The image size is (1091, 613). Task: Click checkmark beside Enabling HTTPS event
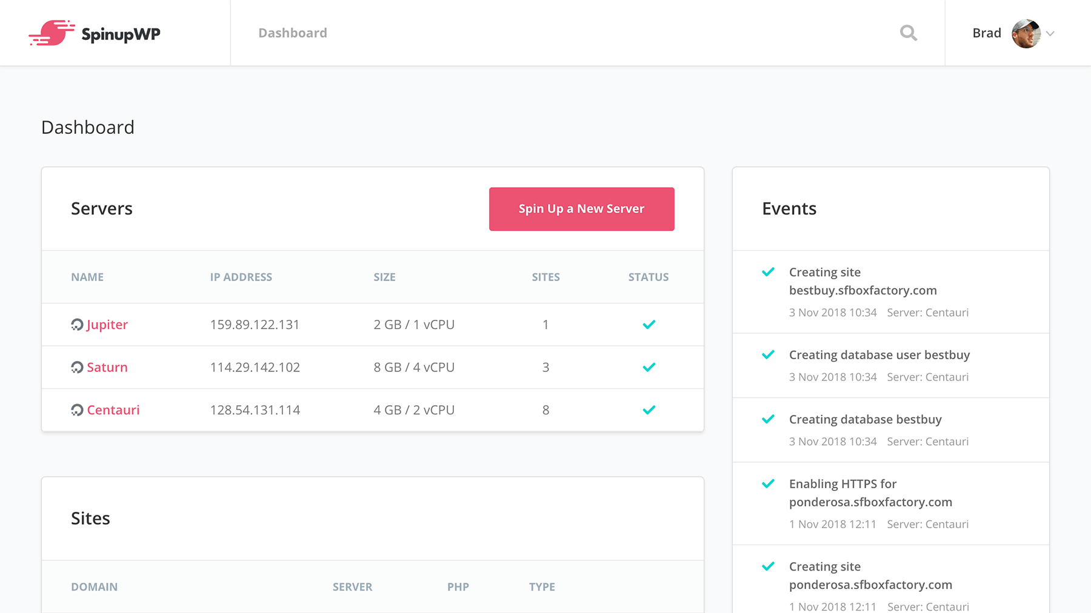coord(768,484)
